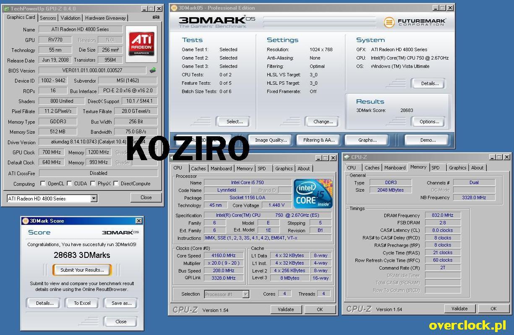Image resolution: width=514 pixels, height=335 pixels.
Task: Click the right CPU-Z window title icon
Action: pyautogui.click(x=347, y=157)
